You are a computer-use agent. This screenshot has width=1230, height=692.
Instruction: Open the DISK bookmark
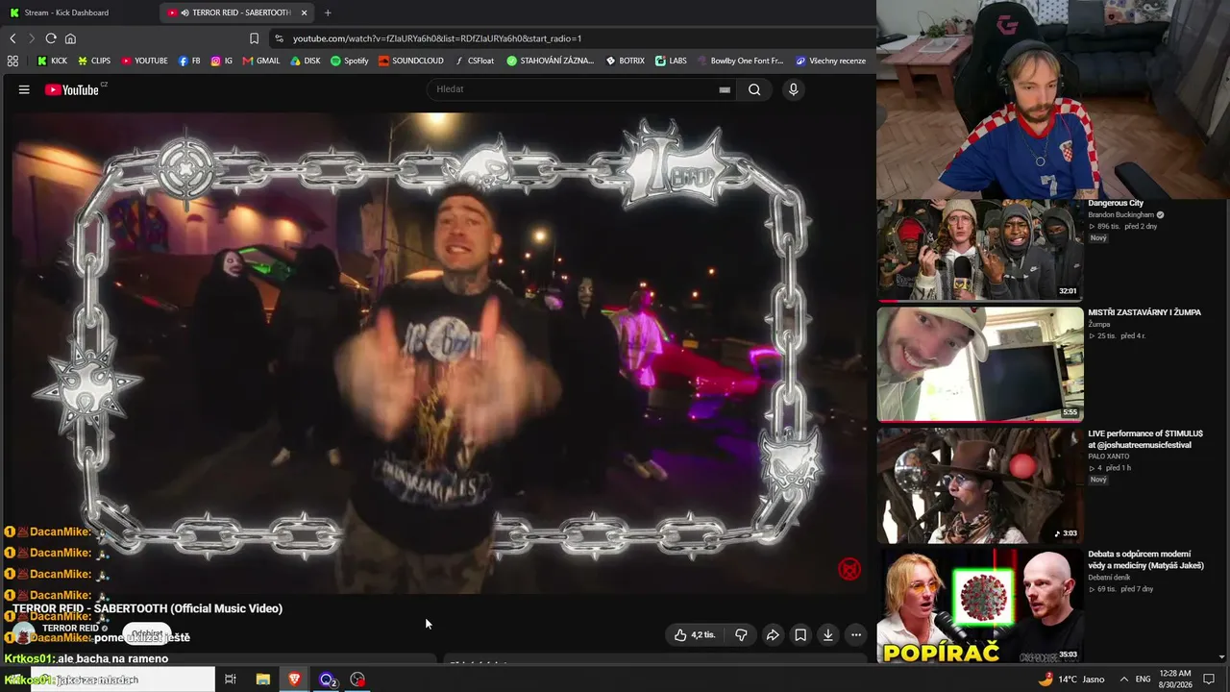tap(306, 61)
